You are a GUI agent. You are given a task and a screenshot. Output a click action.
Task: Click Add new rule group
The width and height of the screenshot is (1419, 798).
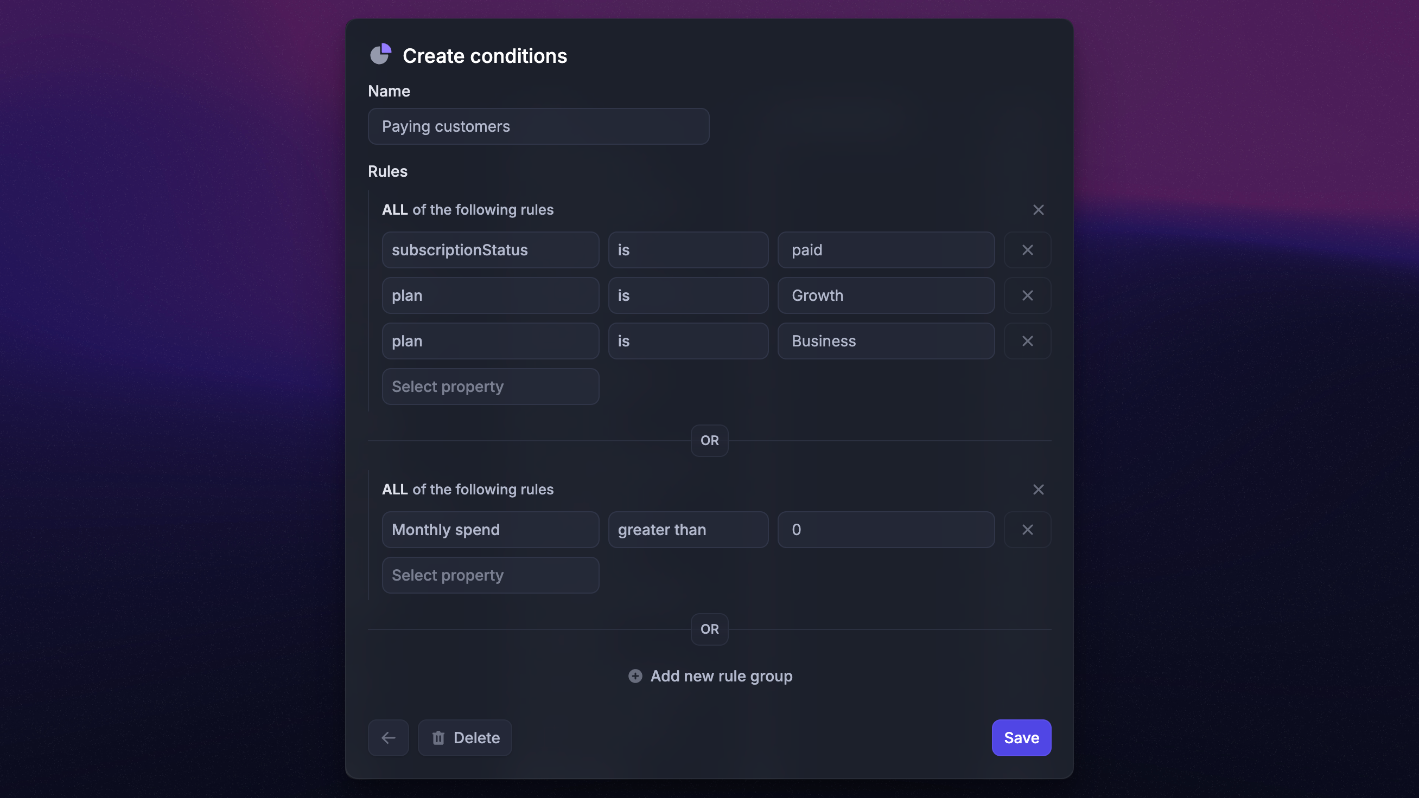(710, 676)
